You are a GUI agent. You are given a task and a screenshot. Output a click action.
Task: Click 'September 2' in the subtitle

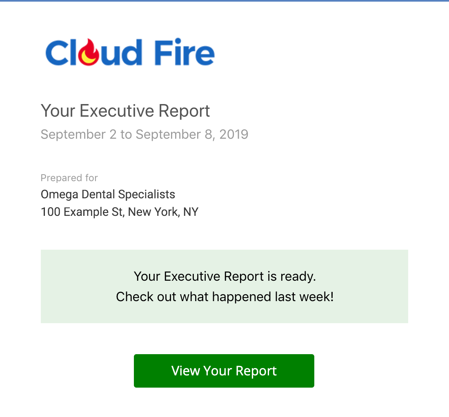(78, 135)
